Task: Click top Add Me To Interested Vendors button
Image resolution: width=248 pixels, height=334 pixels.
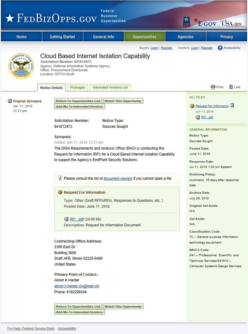Action: coord(79,106)
